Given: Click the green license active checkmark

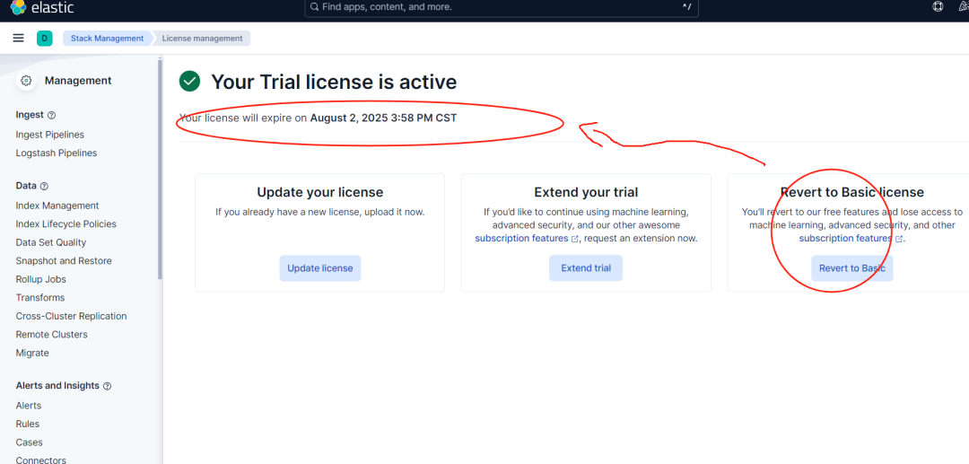Looking at the screenshot, I should (x=189, y=81).
